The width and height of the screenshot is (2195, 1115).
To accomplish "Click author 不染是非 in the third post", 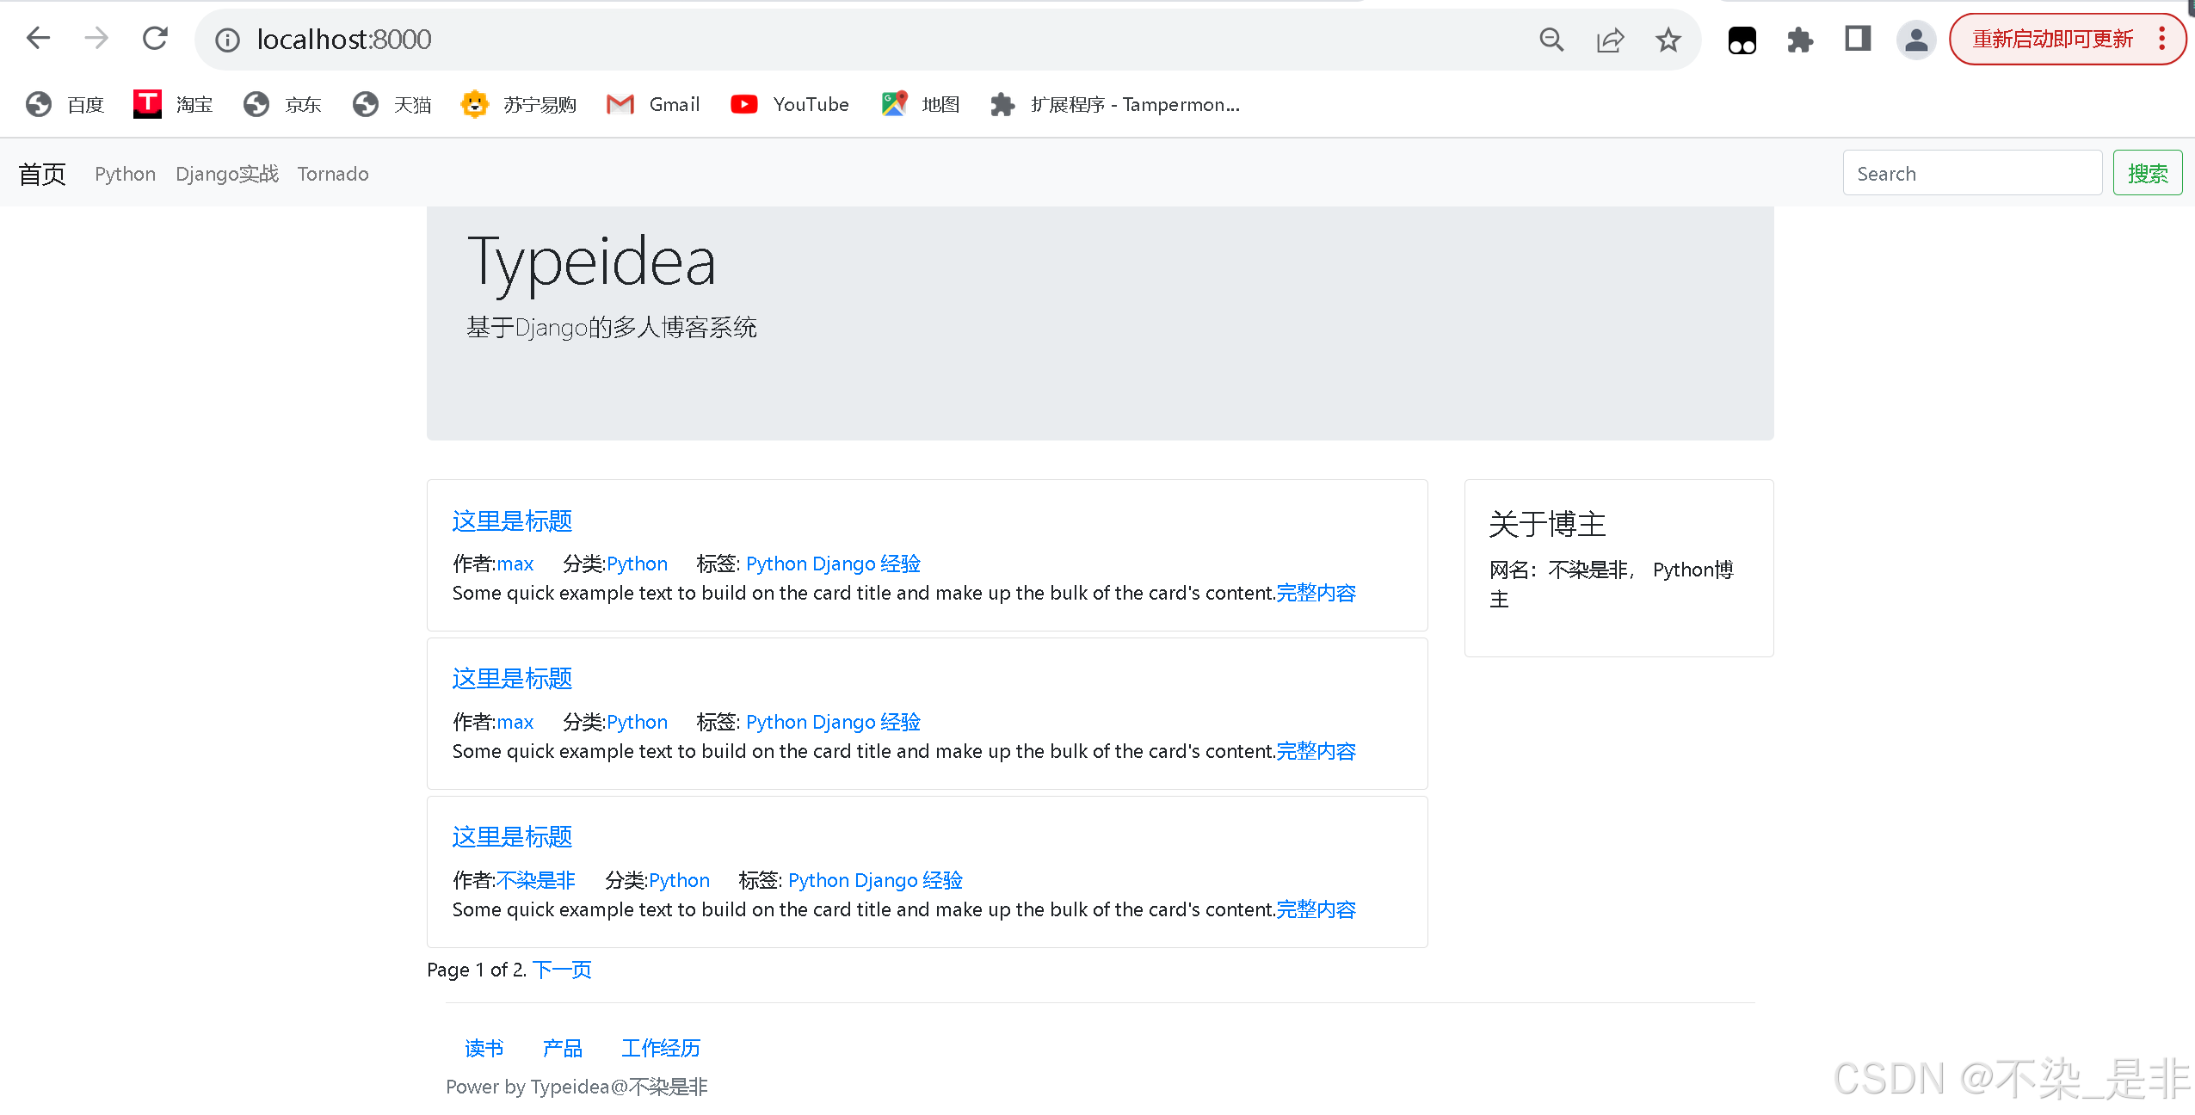I will 536,880.
